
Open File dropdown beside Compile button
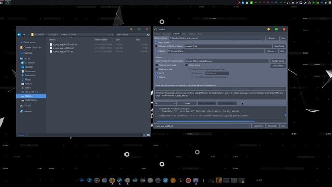(x=165, y=104)
